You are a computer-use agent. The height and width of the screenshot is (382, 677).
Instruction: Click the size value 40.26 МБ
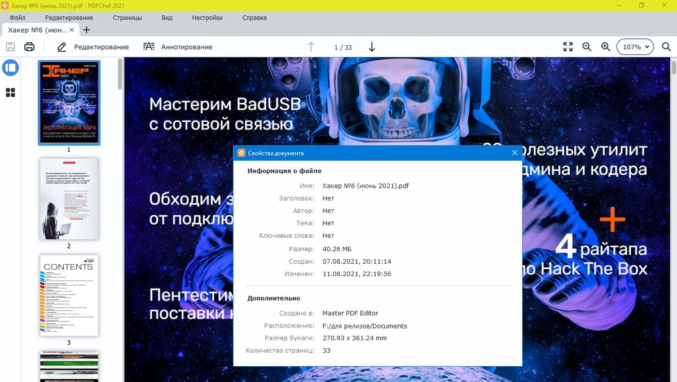pos(337,249)
